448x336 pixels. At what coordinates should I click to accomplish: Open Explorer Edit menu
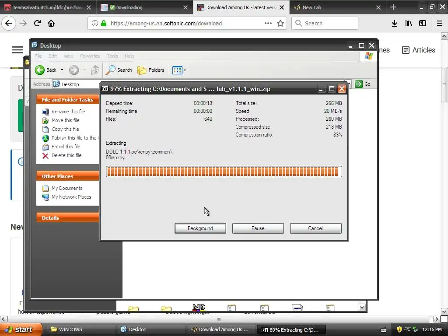[52, 56]
